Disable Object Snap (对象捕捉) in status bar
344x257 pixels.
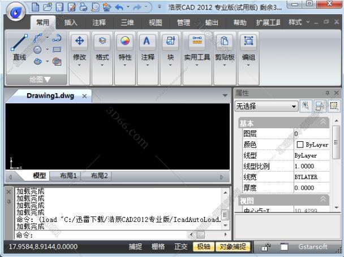[233, 247]
